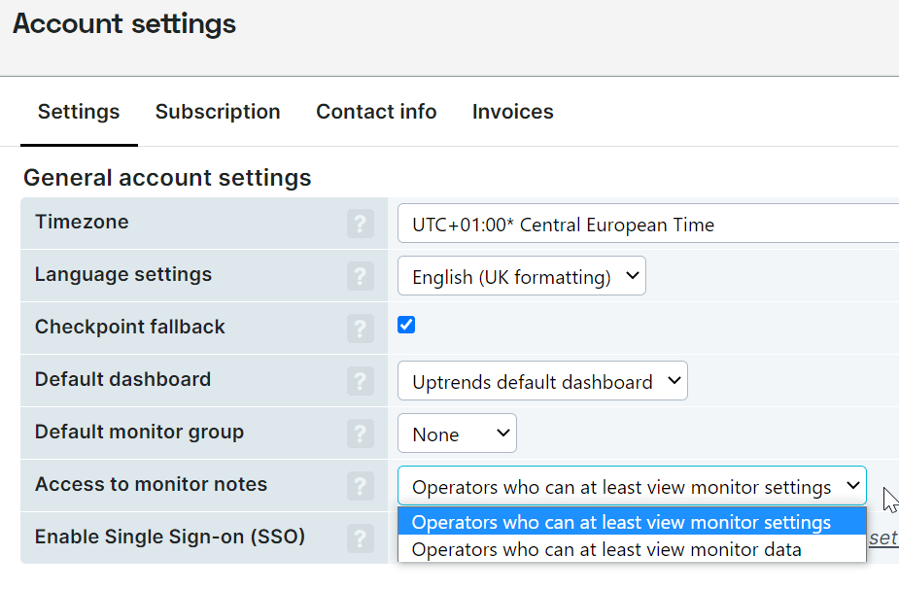Open help tooltip for Checkpoint fallback
Image resolution: width=899 pixels, height=590 pixels.
pos(361,330)
